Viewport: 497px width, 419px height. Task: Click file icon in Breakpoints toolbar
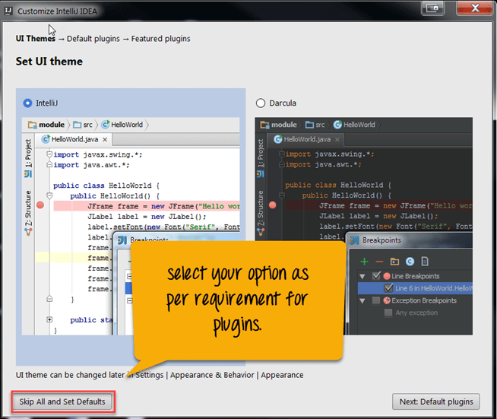click(x=425, y=261)
